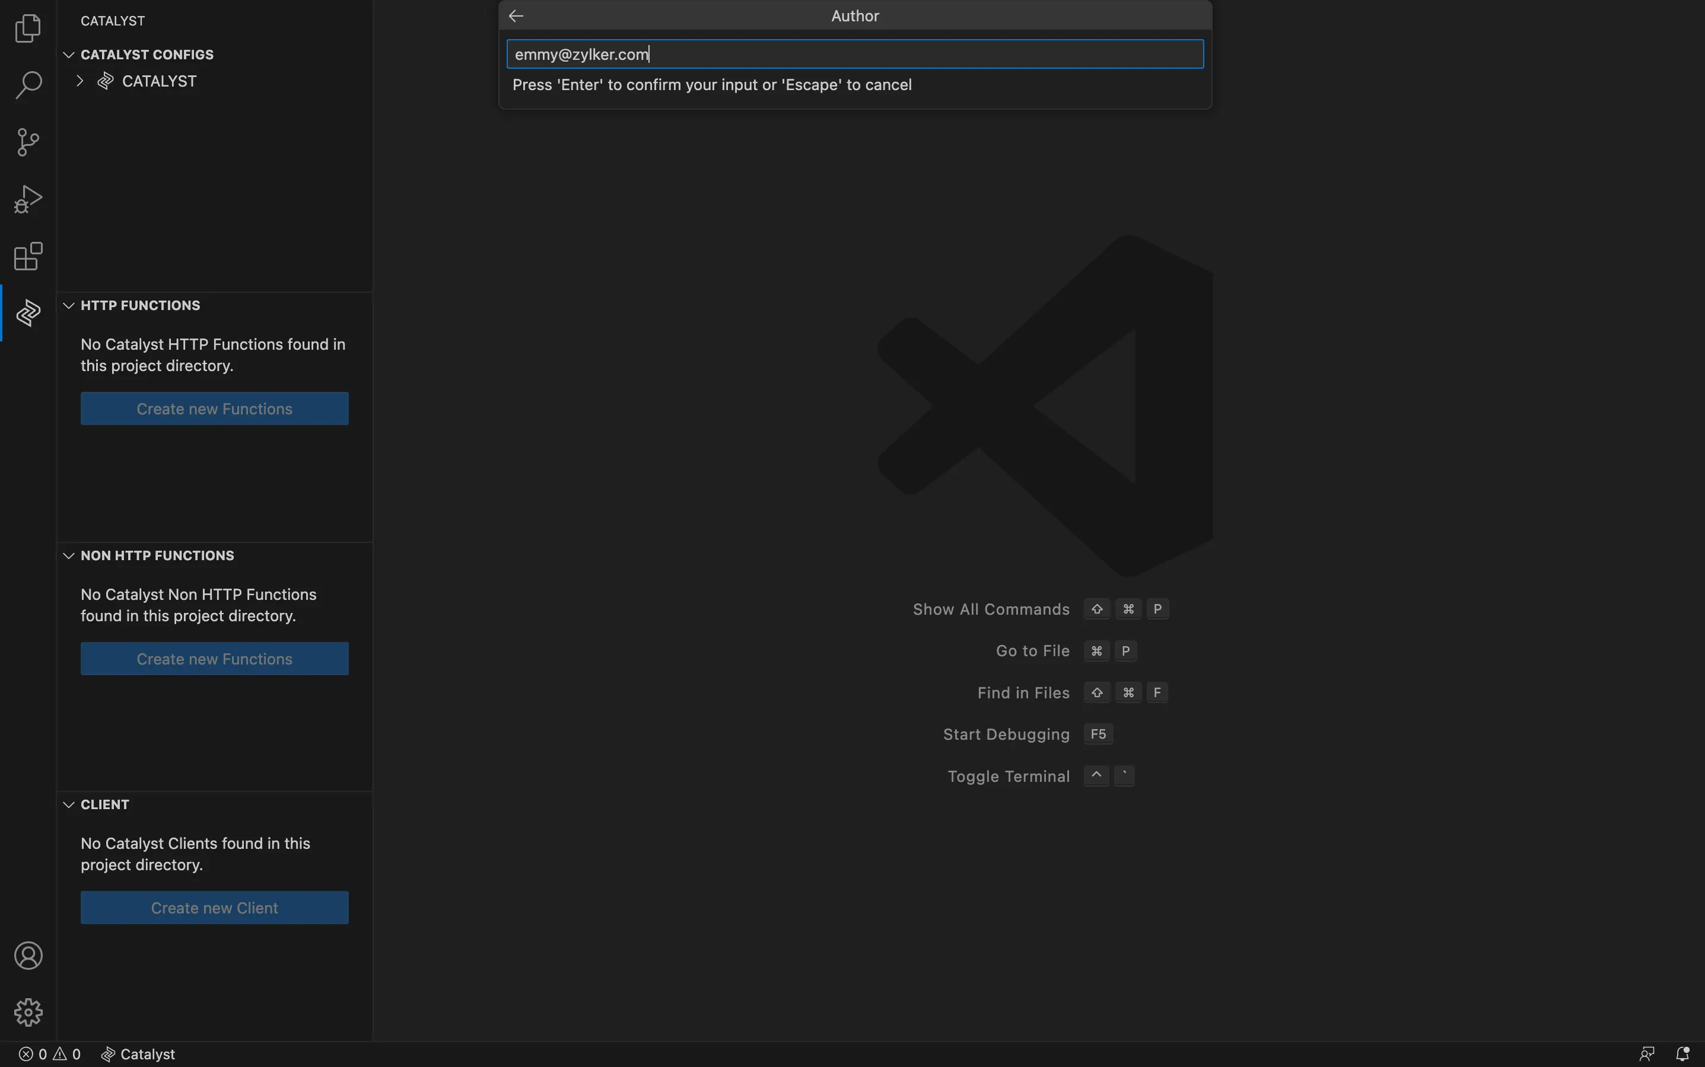Click 'No Catalyst Non HTTP Functions found' message
1705x1067 pixels.
tap(199, 605)
